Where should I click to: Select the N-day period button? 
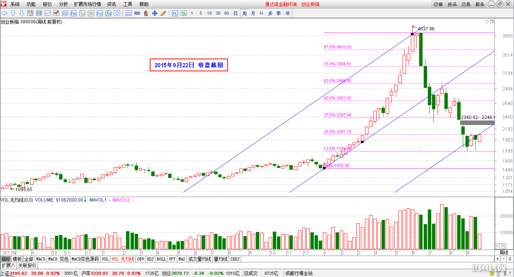(x=261, y=13)
